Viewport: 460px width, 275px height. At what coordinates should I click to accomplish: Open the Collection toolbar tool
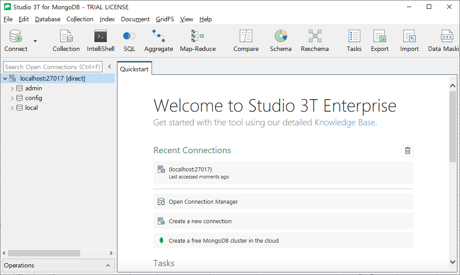coord(66,41)
